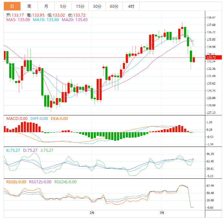Click the K:75.27 indicator label
This screenshot has width=224, height=220.
(x=13, y=150)
